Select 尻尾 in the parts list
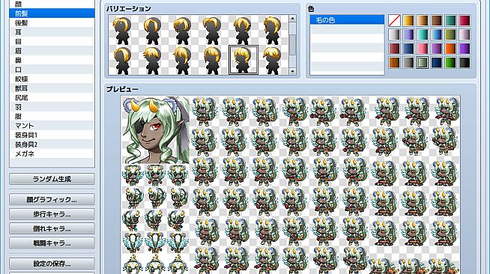Screen dimensions: 490x274 (52, 97)
